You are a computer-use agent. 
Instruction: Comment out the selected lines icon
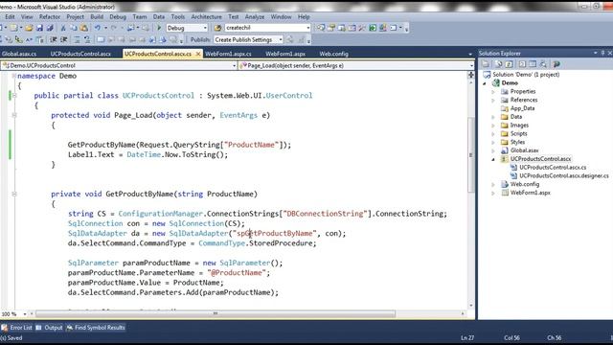(x=77, y=40)
